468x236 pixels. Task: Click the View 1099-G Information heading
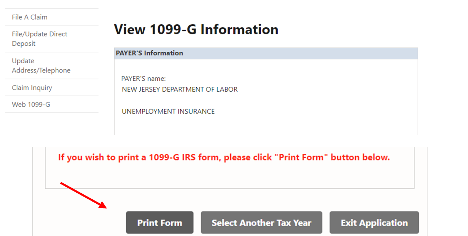[x=196, y=29]
